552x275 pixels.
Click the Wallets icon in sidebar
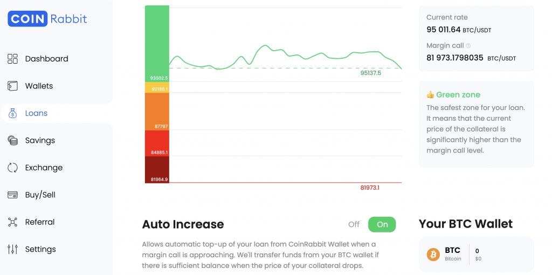(x=13, y=86)
